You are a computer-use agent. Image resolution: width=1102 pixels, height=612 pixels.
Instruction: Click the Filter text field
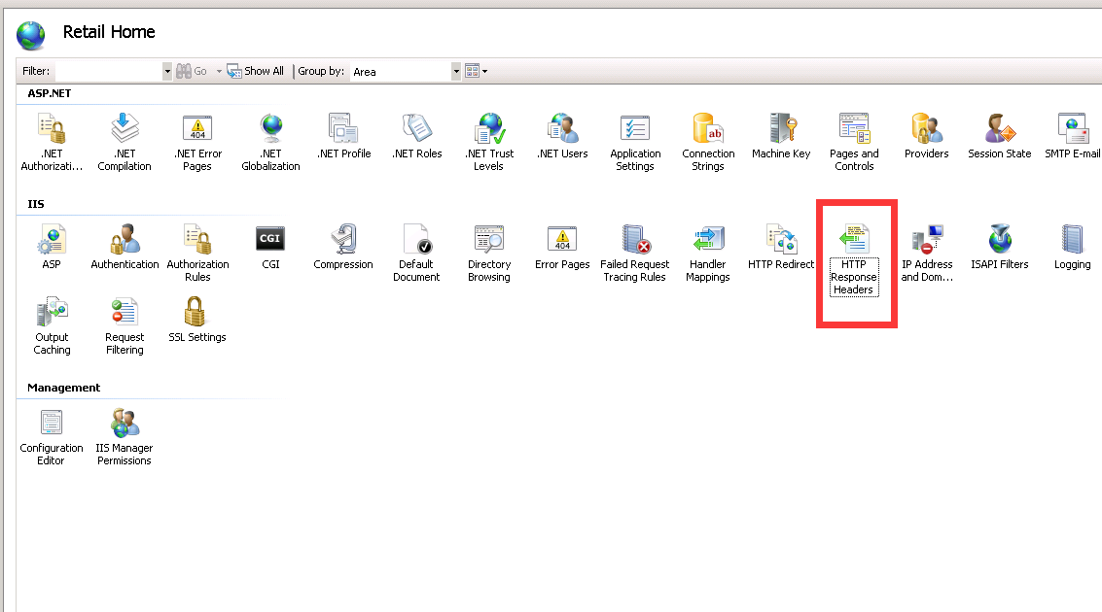[108, 71]
